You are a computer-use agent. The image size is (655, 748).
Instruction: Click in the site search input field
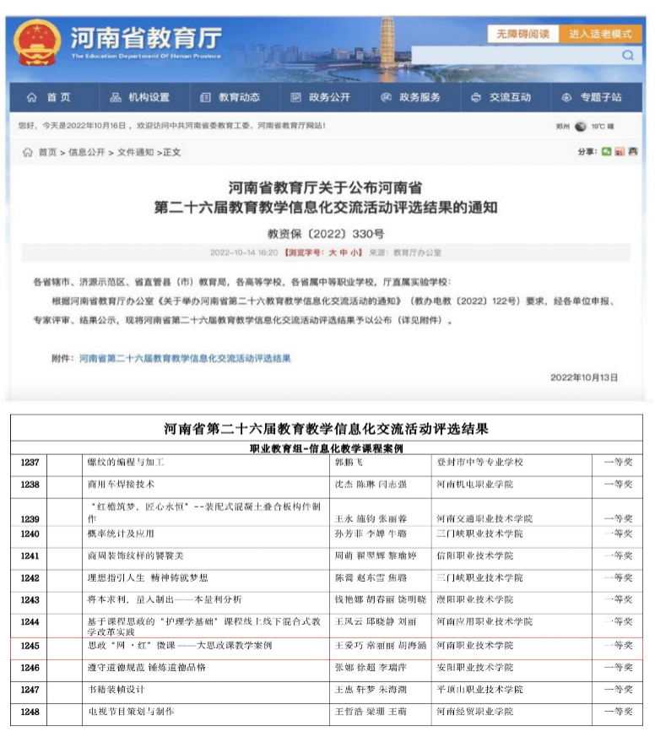pos(515,56)
